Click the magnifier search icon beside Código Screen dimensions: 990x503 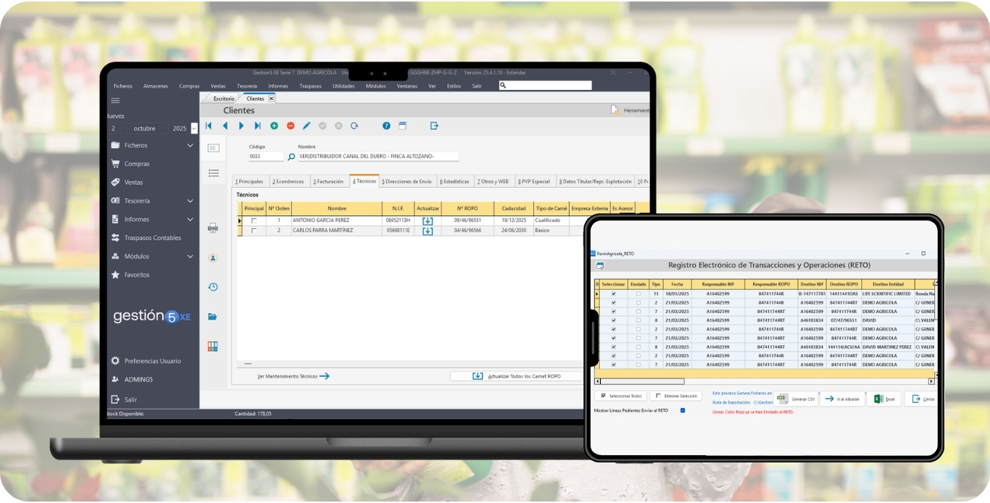click(x=291, y=157)
